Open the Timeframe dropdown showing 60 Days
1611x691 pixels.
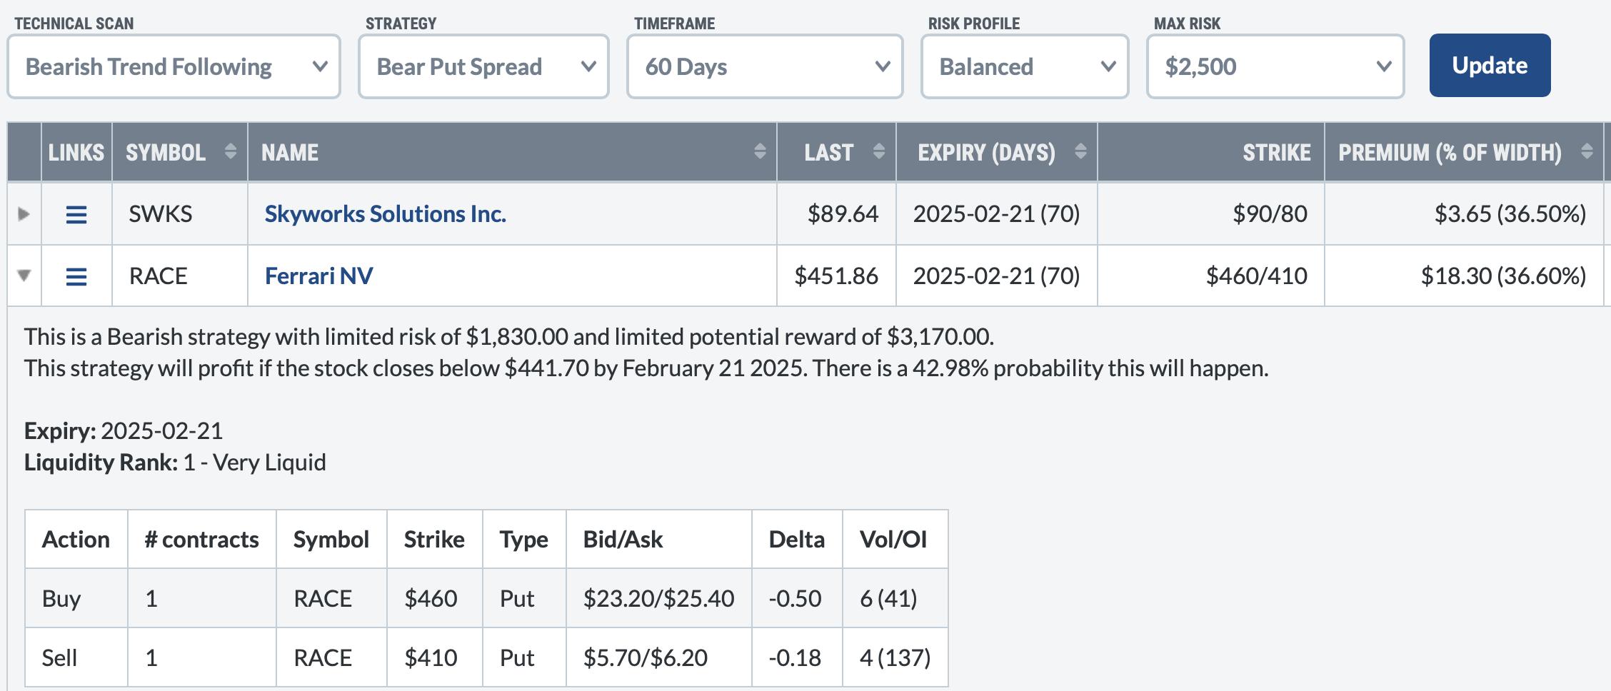765,67
